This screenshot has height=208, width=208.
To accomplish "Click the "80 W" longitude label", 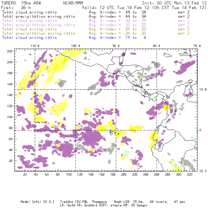I will [157, 46].
